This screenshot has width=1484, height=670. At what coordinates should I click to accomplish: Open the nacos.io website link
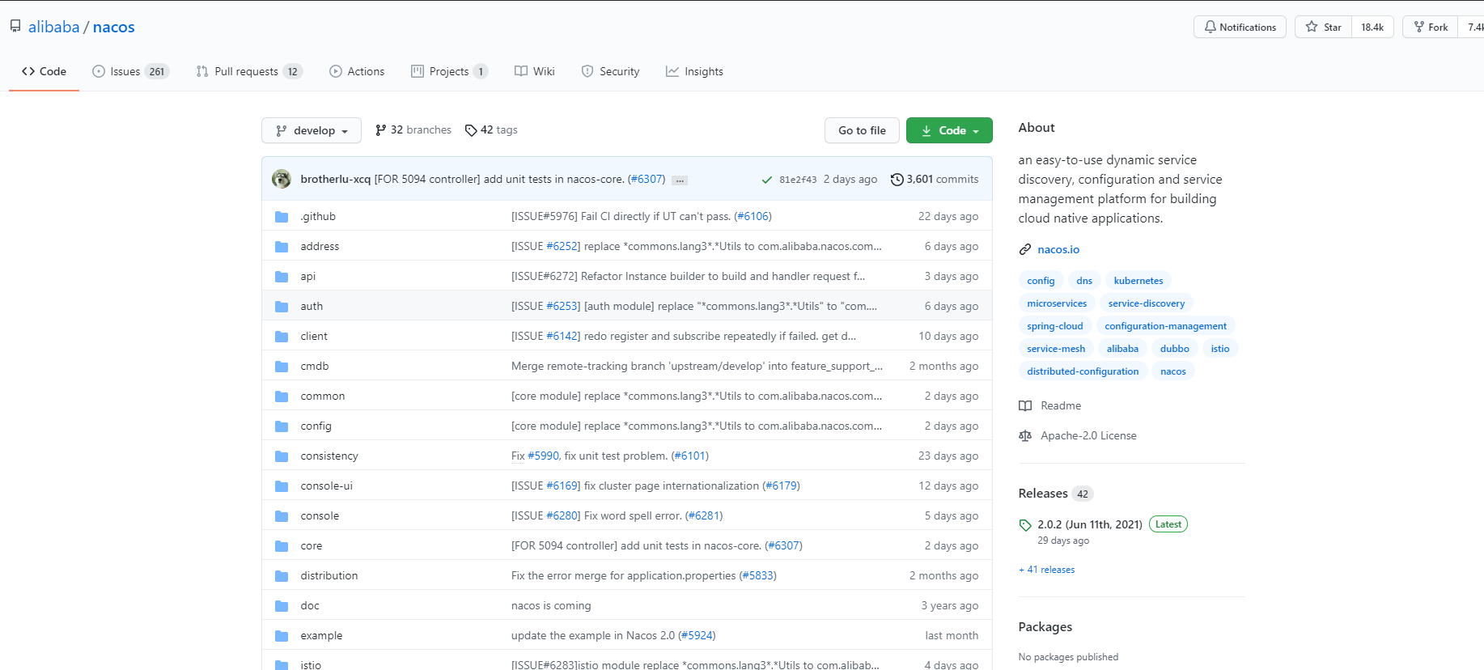[x=1058, y=249]
